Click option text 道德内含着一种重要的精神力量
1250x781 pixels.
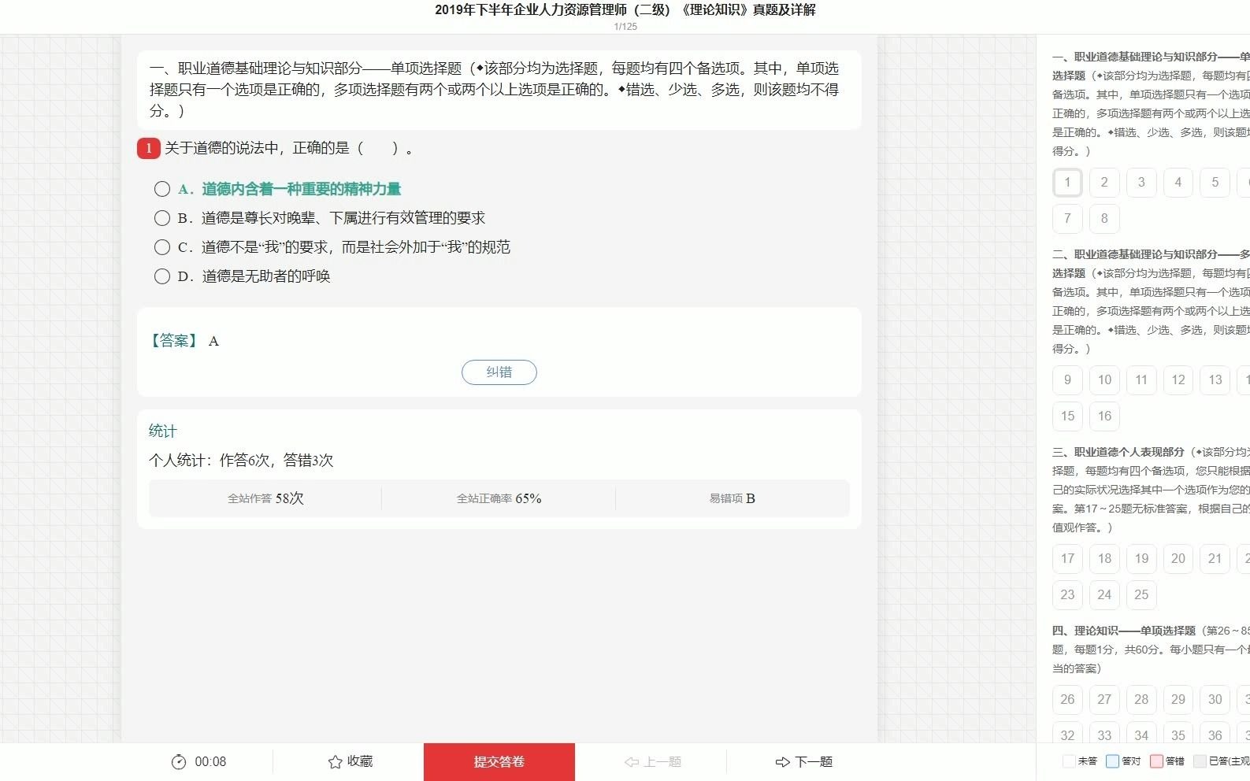302,189
